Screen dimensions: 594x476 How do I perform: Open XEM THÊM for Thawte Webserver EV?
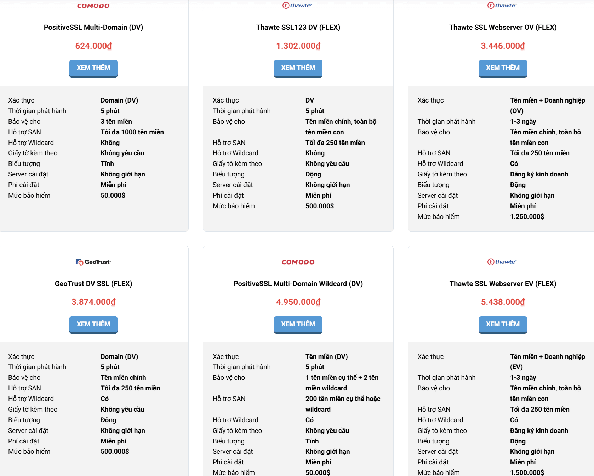click(503, 324)
